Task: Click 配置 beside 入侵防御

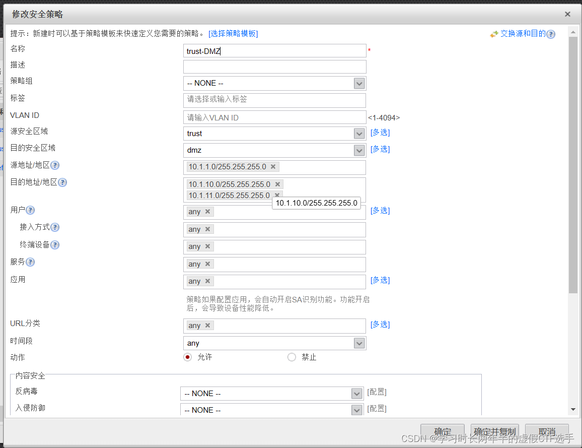Action: point(377,409)
